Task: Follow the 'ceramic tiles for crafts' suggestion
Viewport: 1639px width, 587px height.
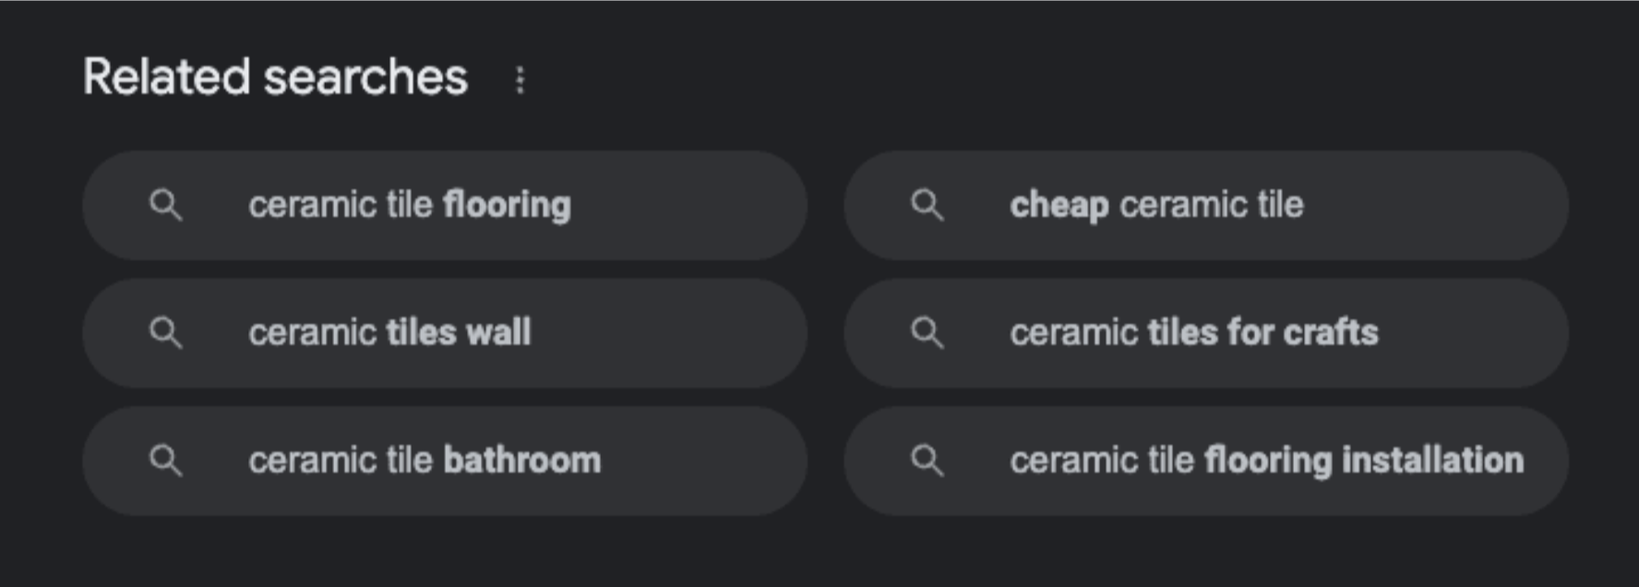Action: 1193,332
